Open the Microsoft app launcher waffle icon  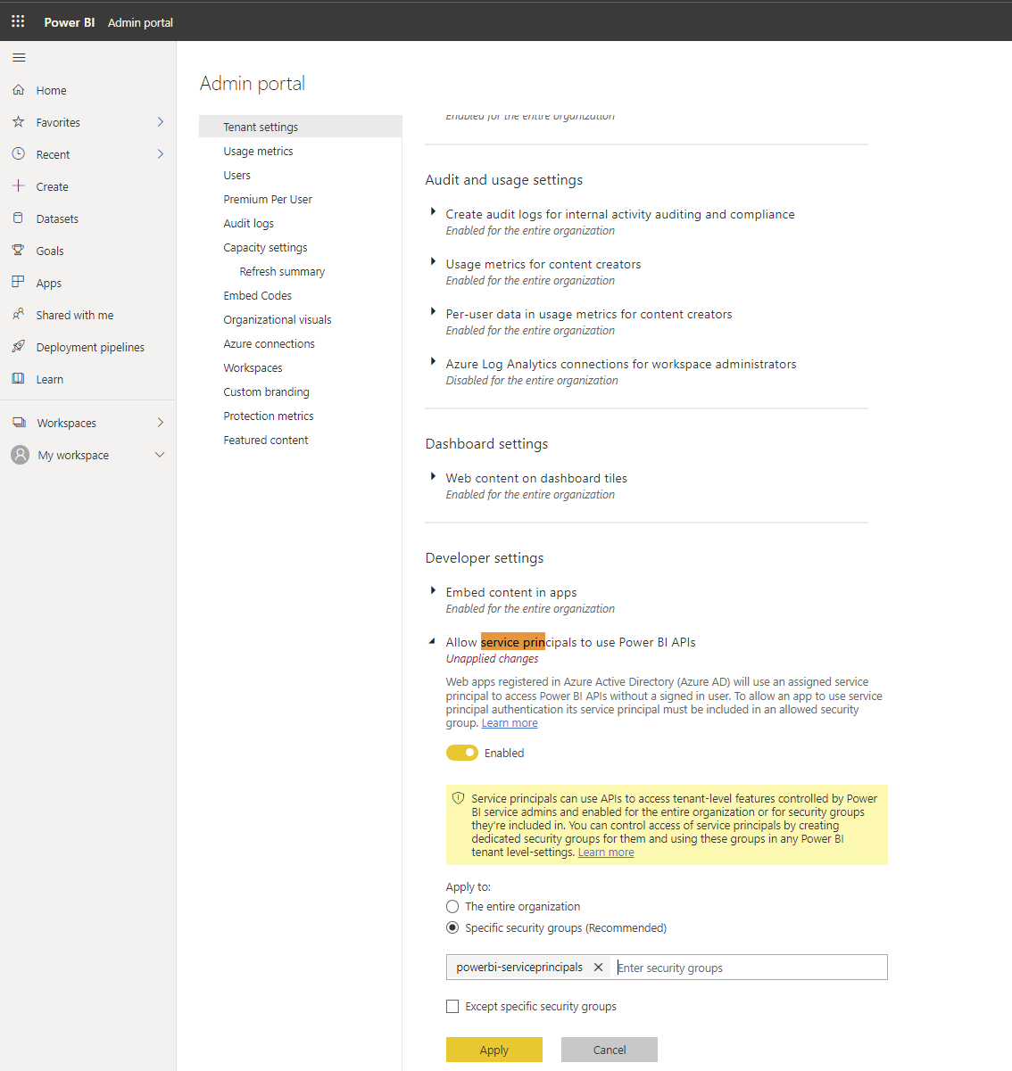[x=17, y=21]
